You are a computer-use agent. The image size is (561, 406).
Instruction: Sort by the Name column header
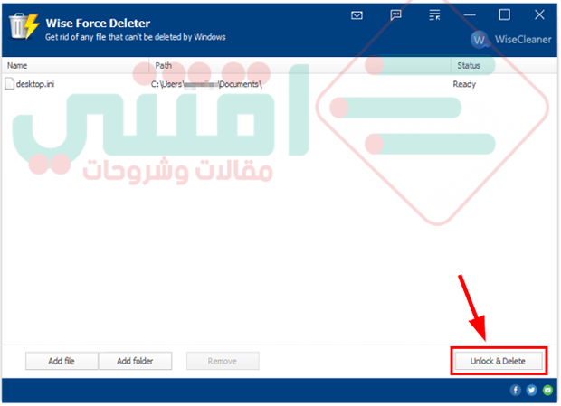click(x=75, y=65)
